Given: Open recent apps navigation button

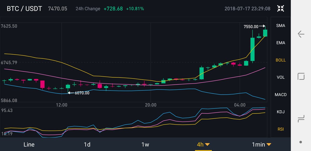Looking at the screenshot, I should click(301, 119).
